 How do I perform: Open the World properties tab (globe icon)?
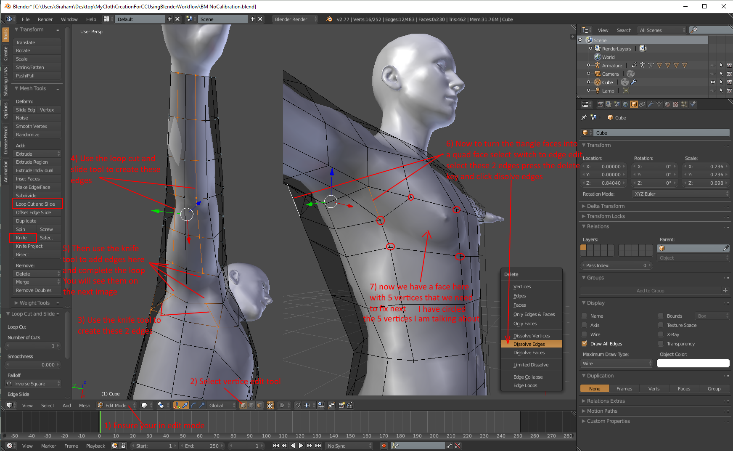(x=625, y=104)
